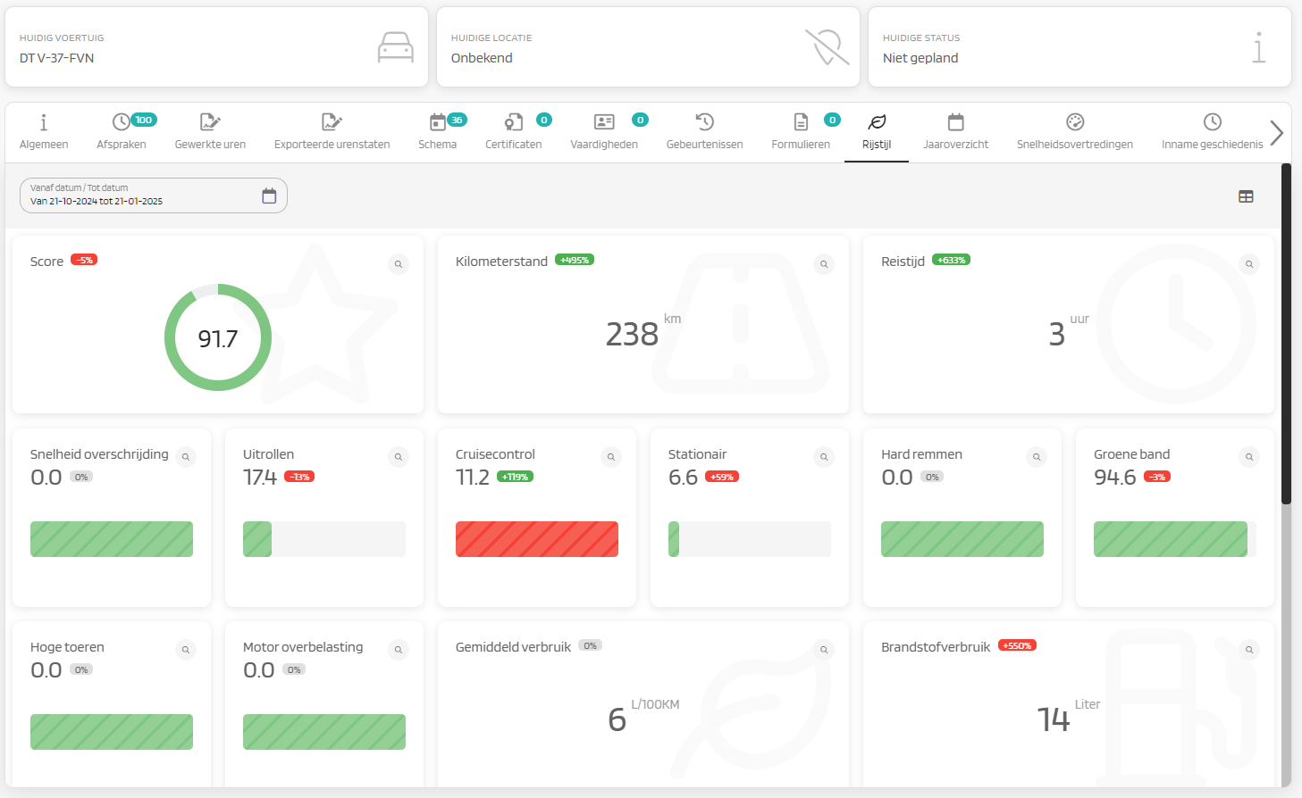Open Stationair details magnifier
Viewport: 1302px width, 798px height.
824,457
